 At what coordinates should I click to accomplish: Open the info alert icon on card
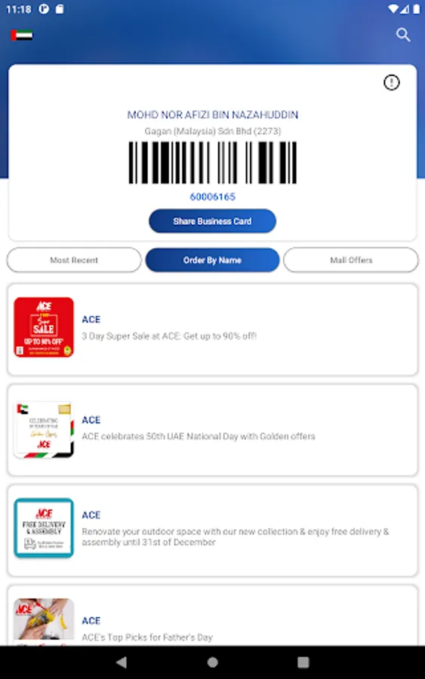coord(391,82)
